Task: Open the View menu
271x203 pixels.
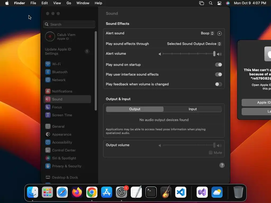Action: [57, 3]
